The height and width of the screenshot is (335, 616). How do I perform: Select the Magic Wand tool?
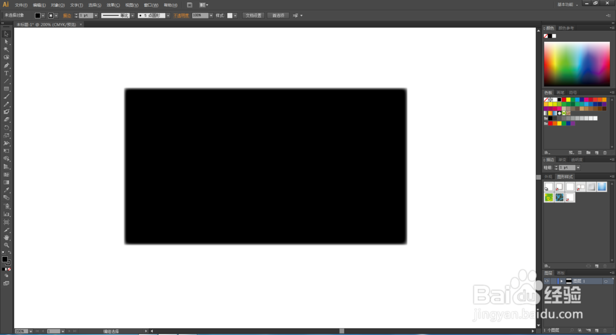point(6,49)
